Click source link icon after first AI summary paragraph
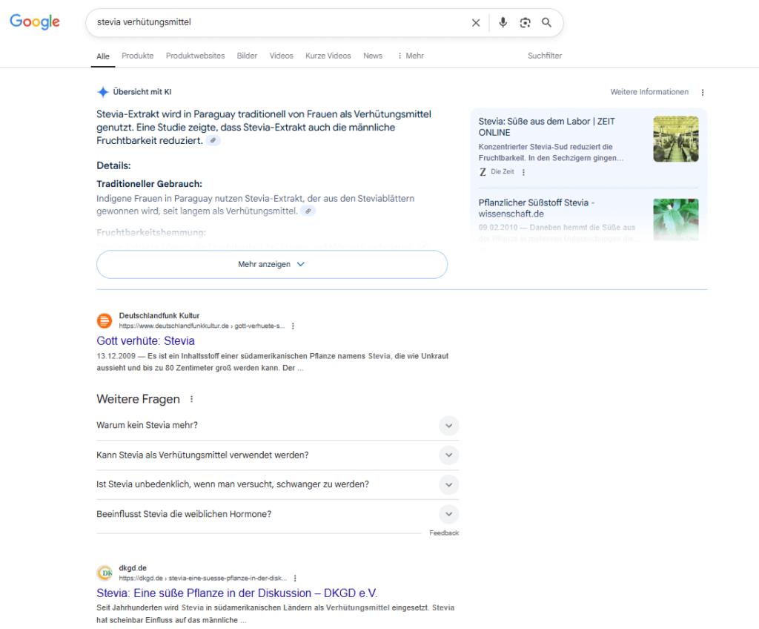The height and width of the screenshot is (629, 759). (x=213, y=140)
